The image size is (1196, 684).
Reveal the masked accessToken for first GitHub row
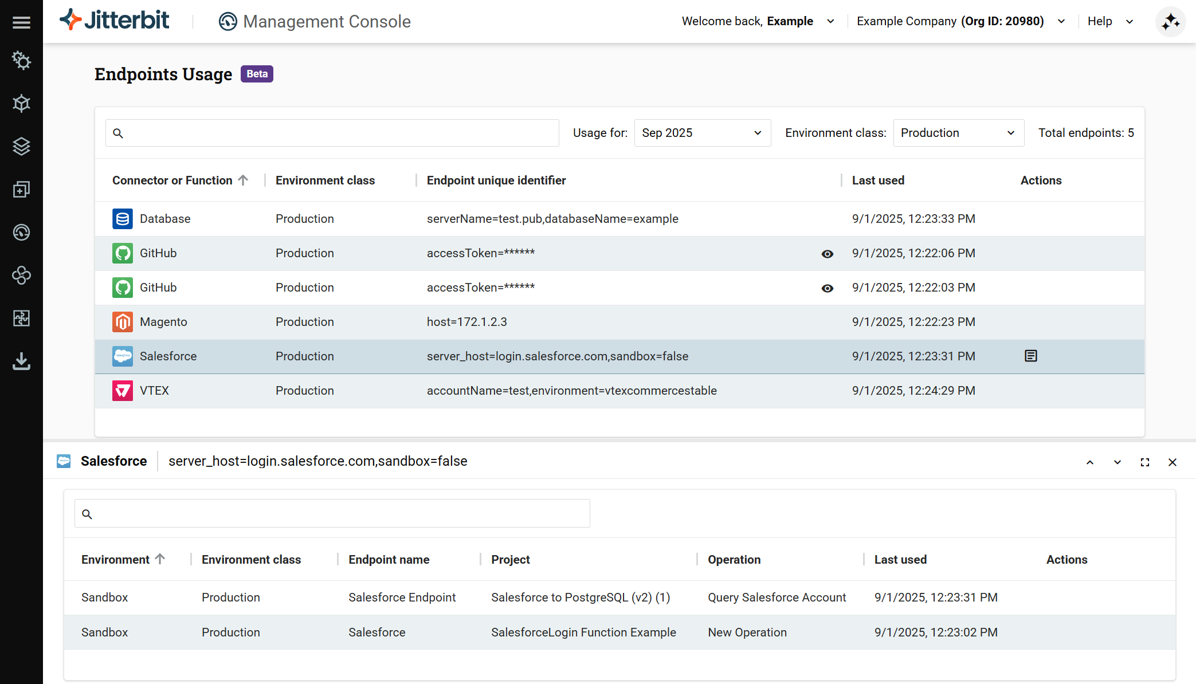828,253
